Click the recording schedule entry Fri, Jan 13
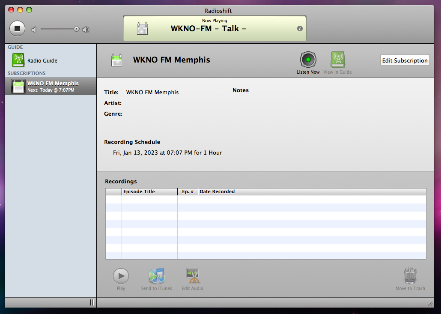This screenshot has height=314, width=441. click(x=167, y=153)
